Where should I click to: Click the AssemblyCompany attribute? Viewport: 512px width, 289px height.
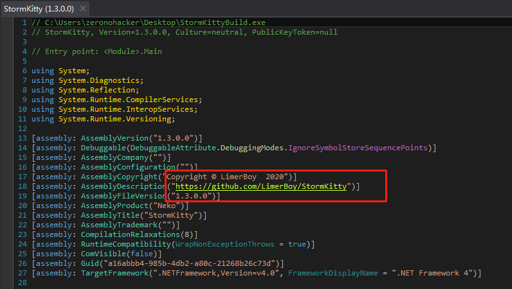pos(114,157)
